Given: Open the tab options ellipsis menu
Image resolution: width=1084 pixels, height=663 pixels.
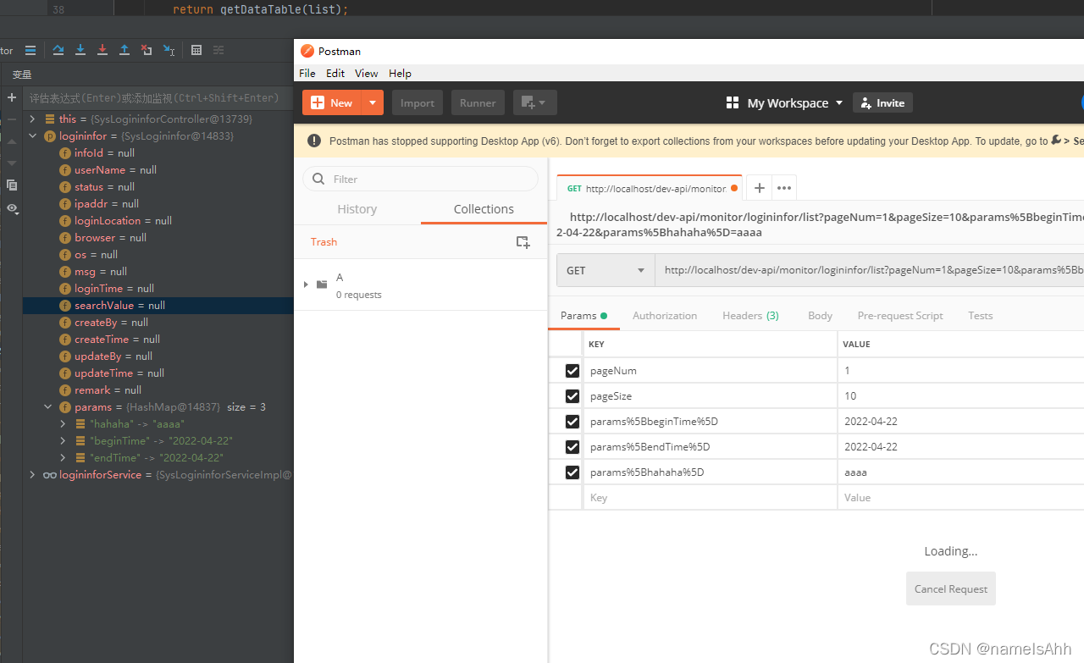Looking at the screenshot, I should (x=784, y=188).
